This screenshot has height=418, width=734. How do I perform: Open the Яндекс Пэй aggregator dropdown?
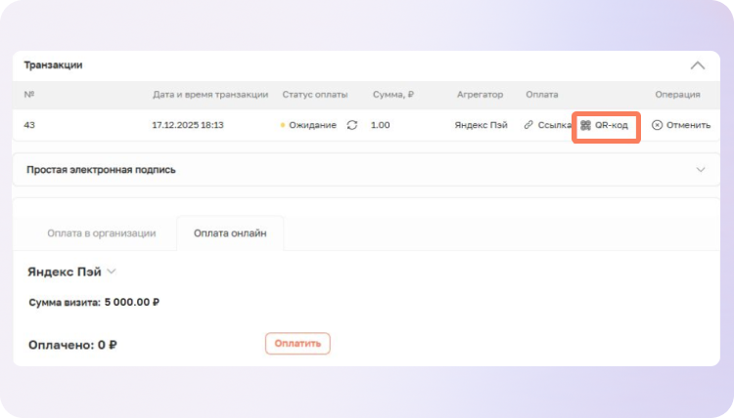click(112, 272)
